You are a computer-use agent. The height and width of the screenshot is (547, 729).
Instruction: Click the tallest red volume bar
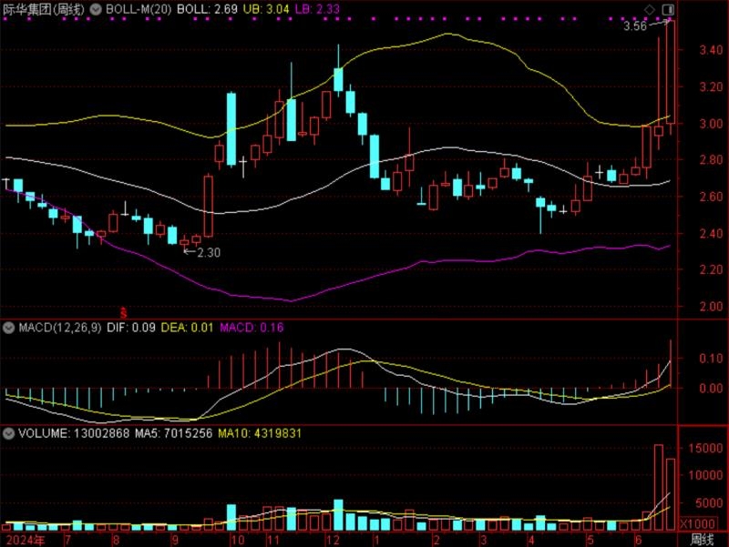(x=659, y=488)
